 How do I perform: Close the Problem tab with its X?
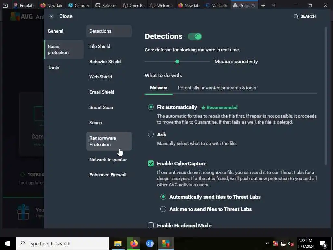(x=253, y=5)
